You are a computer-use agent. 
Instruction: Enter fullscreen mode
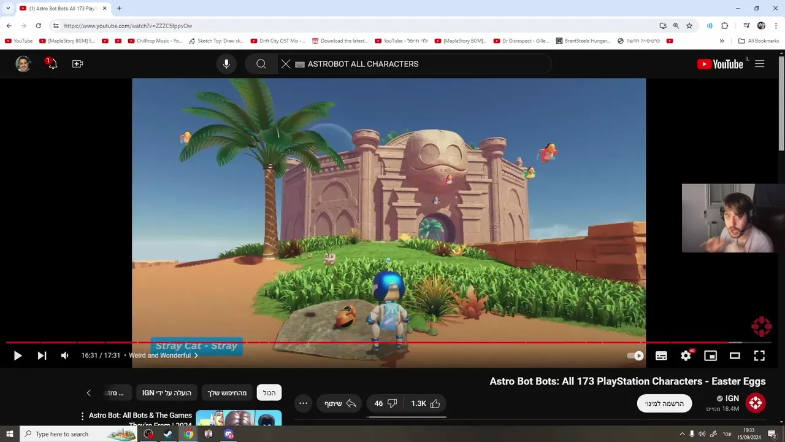pos(759,355)
